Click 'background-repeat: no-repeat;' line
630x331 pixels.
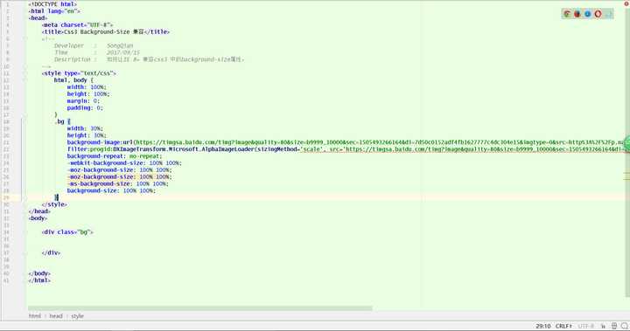[115, 156]
